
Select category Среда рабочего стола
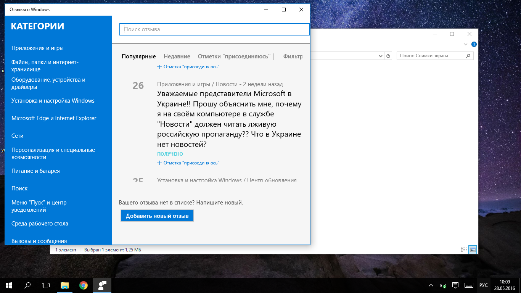(40, 224)
